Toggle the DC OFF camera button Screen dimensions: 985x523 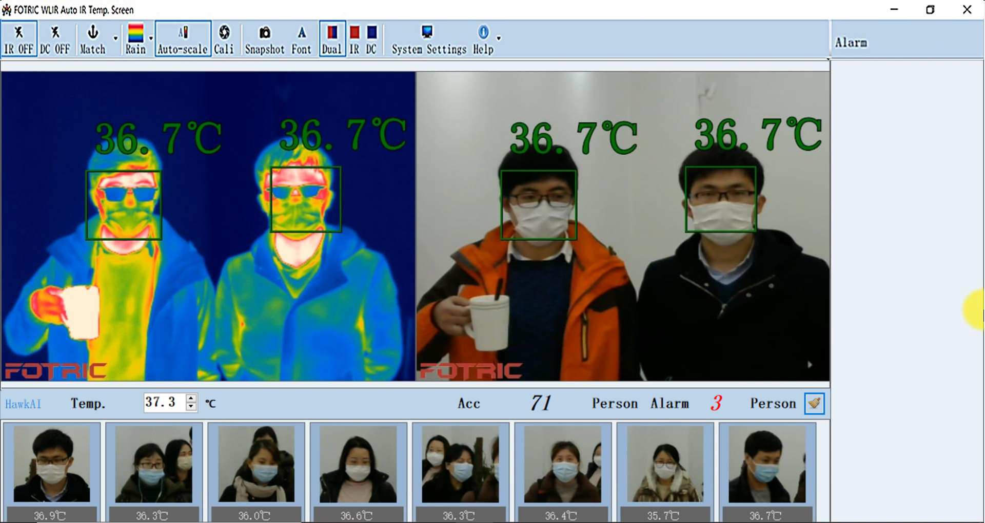pyautogui.click(x=55, y=39)
